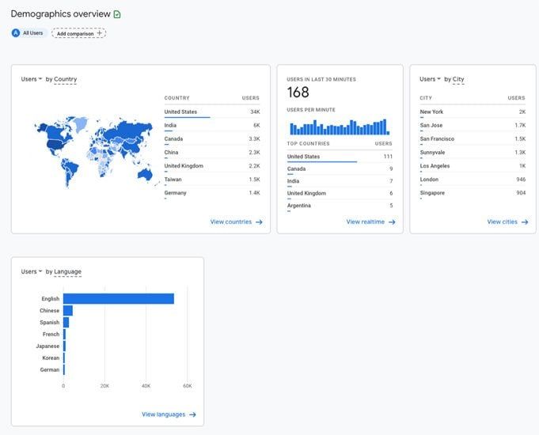Select San Jose in City table
This screenshot has height=435, width=539.
[x=473, y=126]
